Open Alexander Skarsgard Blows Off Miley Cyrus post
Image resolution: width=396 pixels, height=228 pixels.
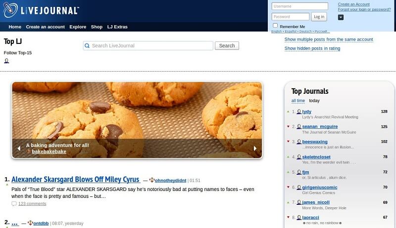pos(76,180)
